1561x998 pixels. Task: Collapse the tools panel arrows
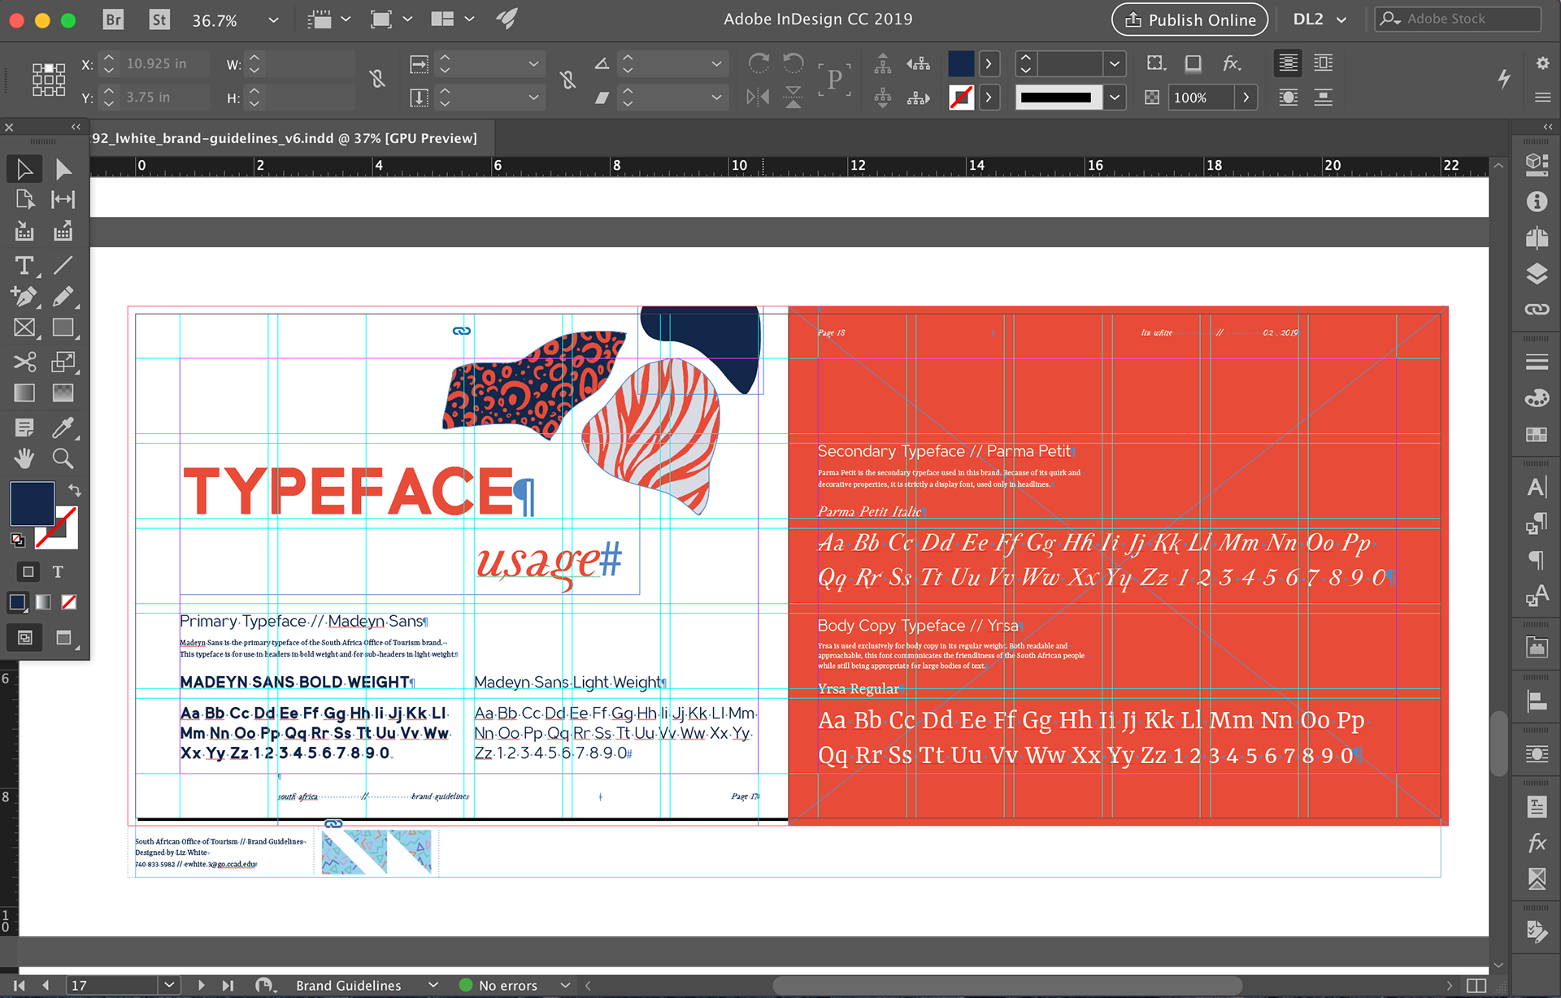pos(76,127)
